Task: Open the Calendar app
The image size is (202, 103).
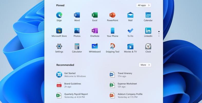Action: (148, 17)
